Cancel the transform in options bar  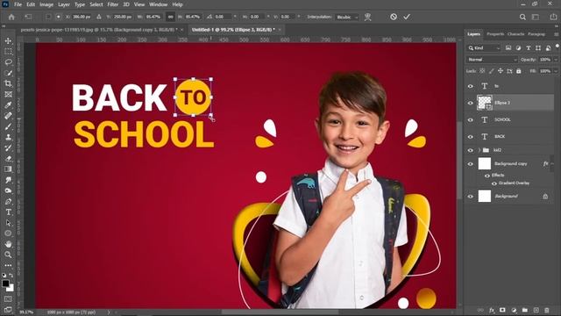point(394,17)
